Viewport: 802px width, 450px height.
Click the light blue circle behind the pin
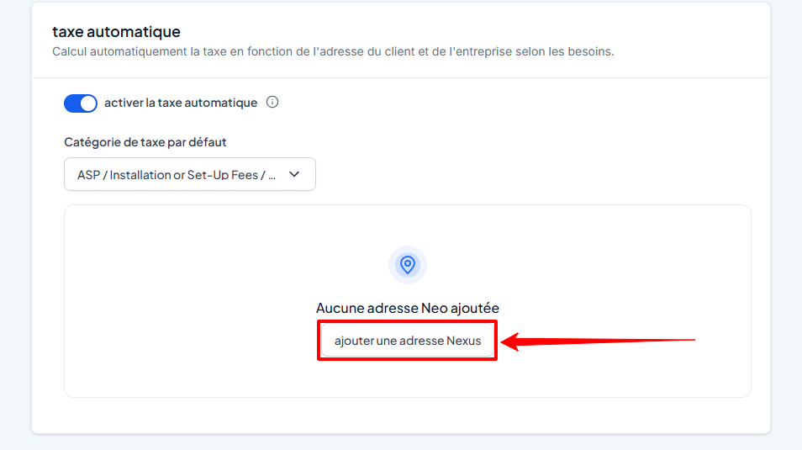pyautogui.click(x=408, y=265)
